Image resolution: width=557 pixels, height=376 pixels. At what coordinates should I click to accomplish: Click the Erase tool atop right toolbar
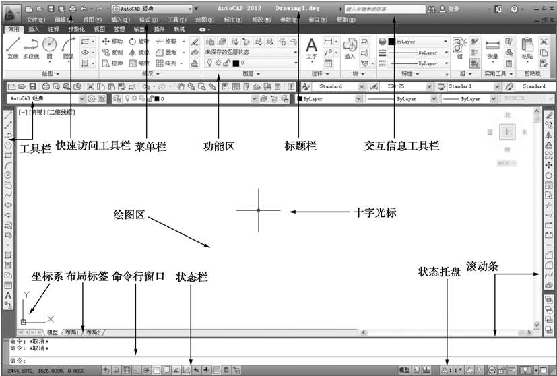click(549, 115)
